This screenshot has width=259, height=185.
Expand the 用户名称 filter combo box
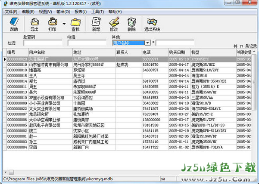point(147,43)
